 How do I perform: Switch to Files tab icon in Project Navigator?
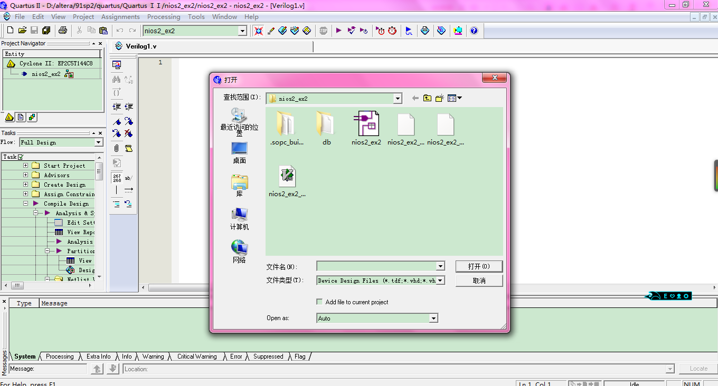pos(21,117)
